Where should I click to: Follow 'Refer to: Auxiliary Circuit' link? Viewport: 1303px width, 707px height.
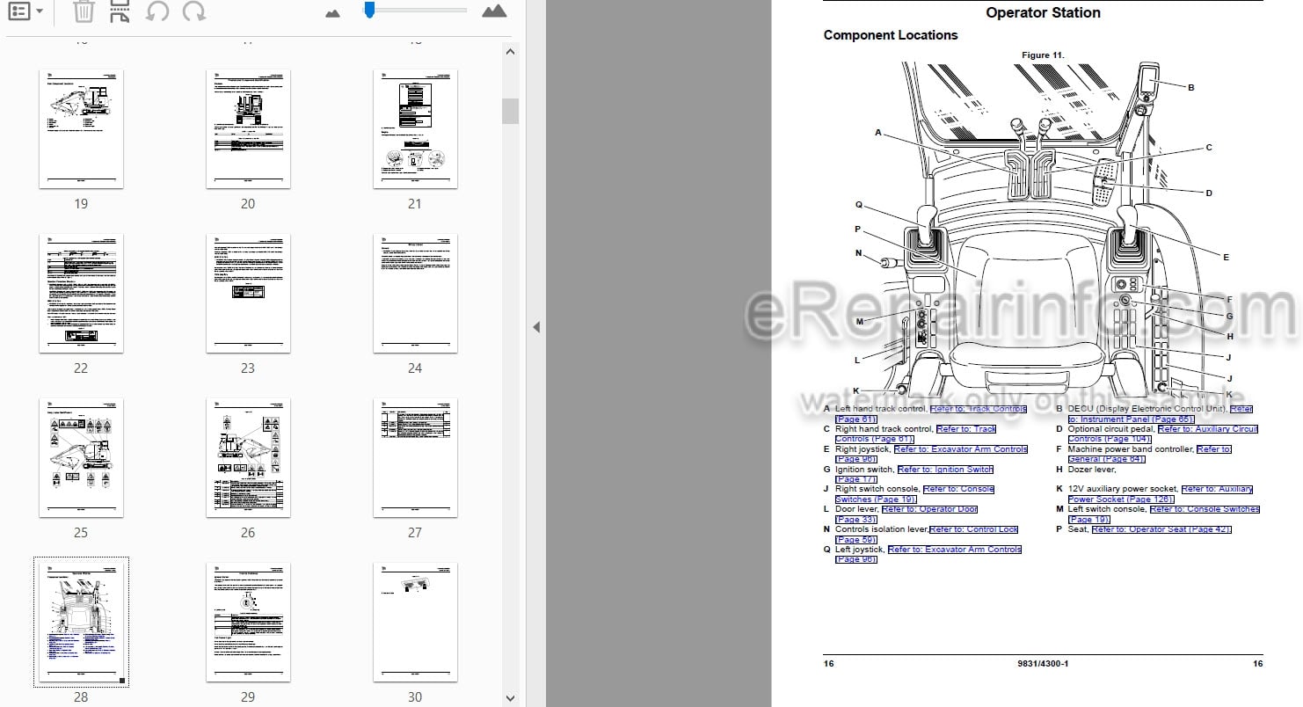(x=1208, y=429)
